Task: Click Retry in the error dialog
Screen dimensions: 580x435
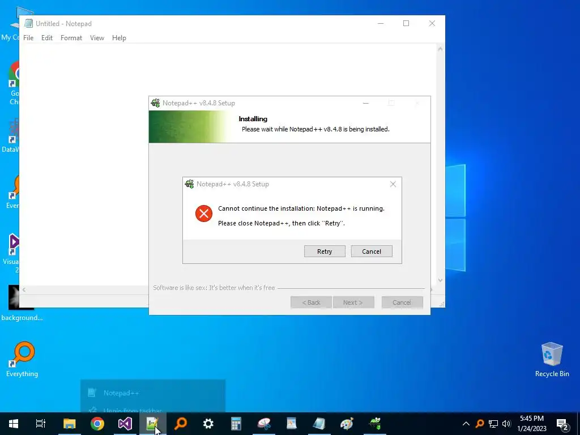Action: coord(325,251)
